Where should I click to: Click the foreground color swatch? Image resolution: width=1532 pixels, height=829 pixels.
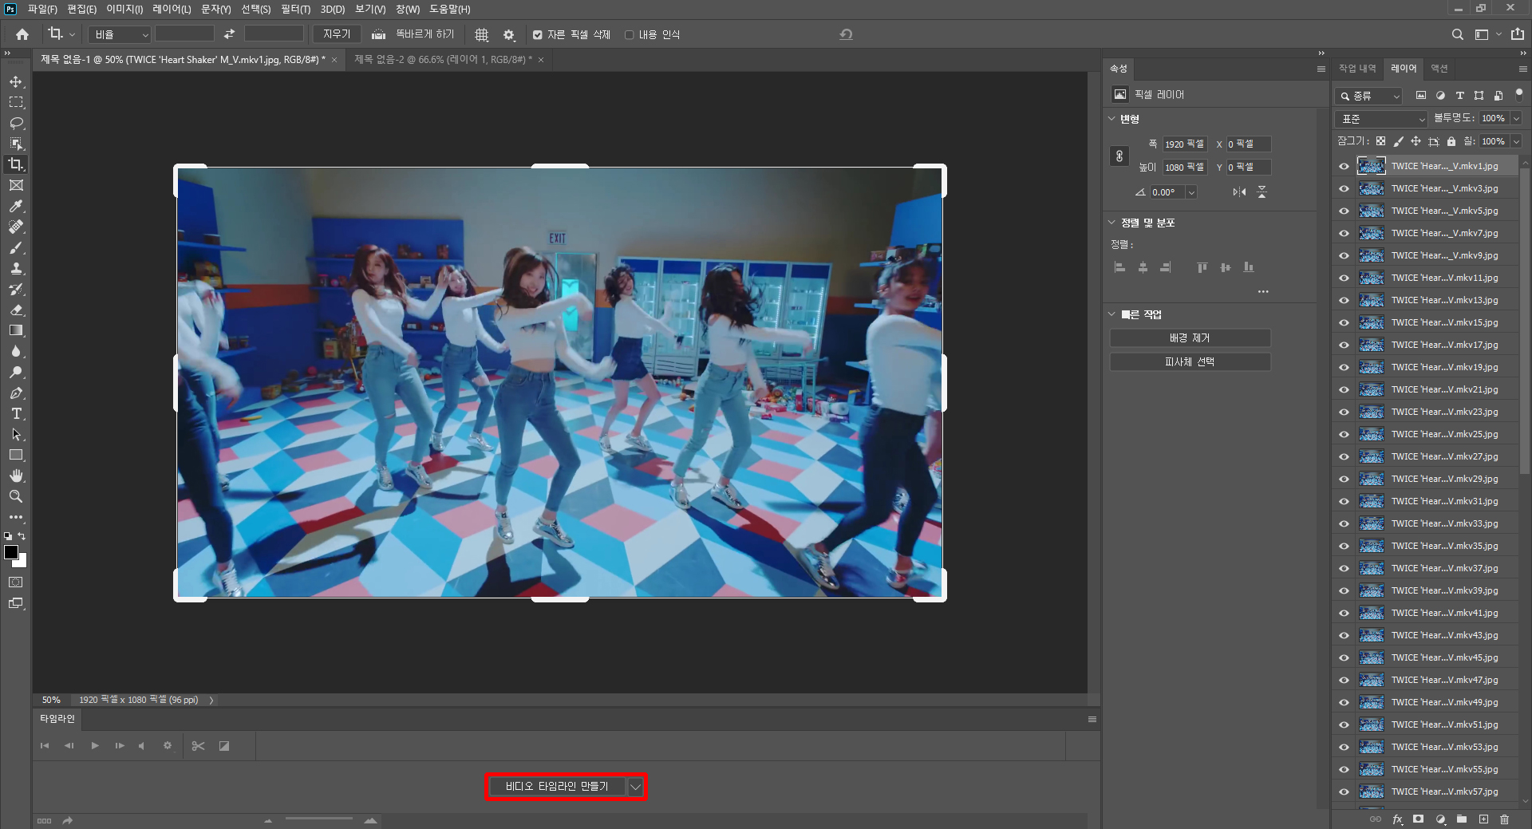coord(11,552)
